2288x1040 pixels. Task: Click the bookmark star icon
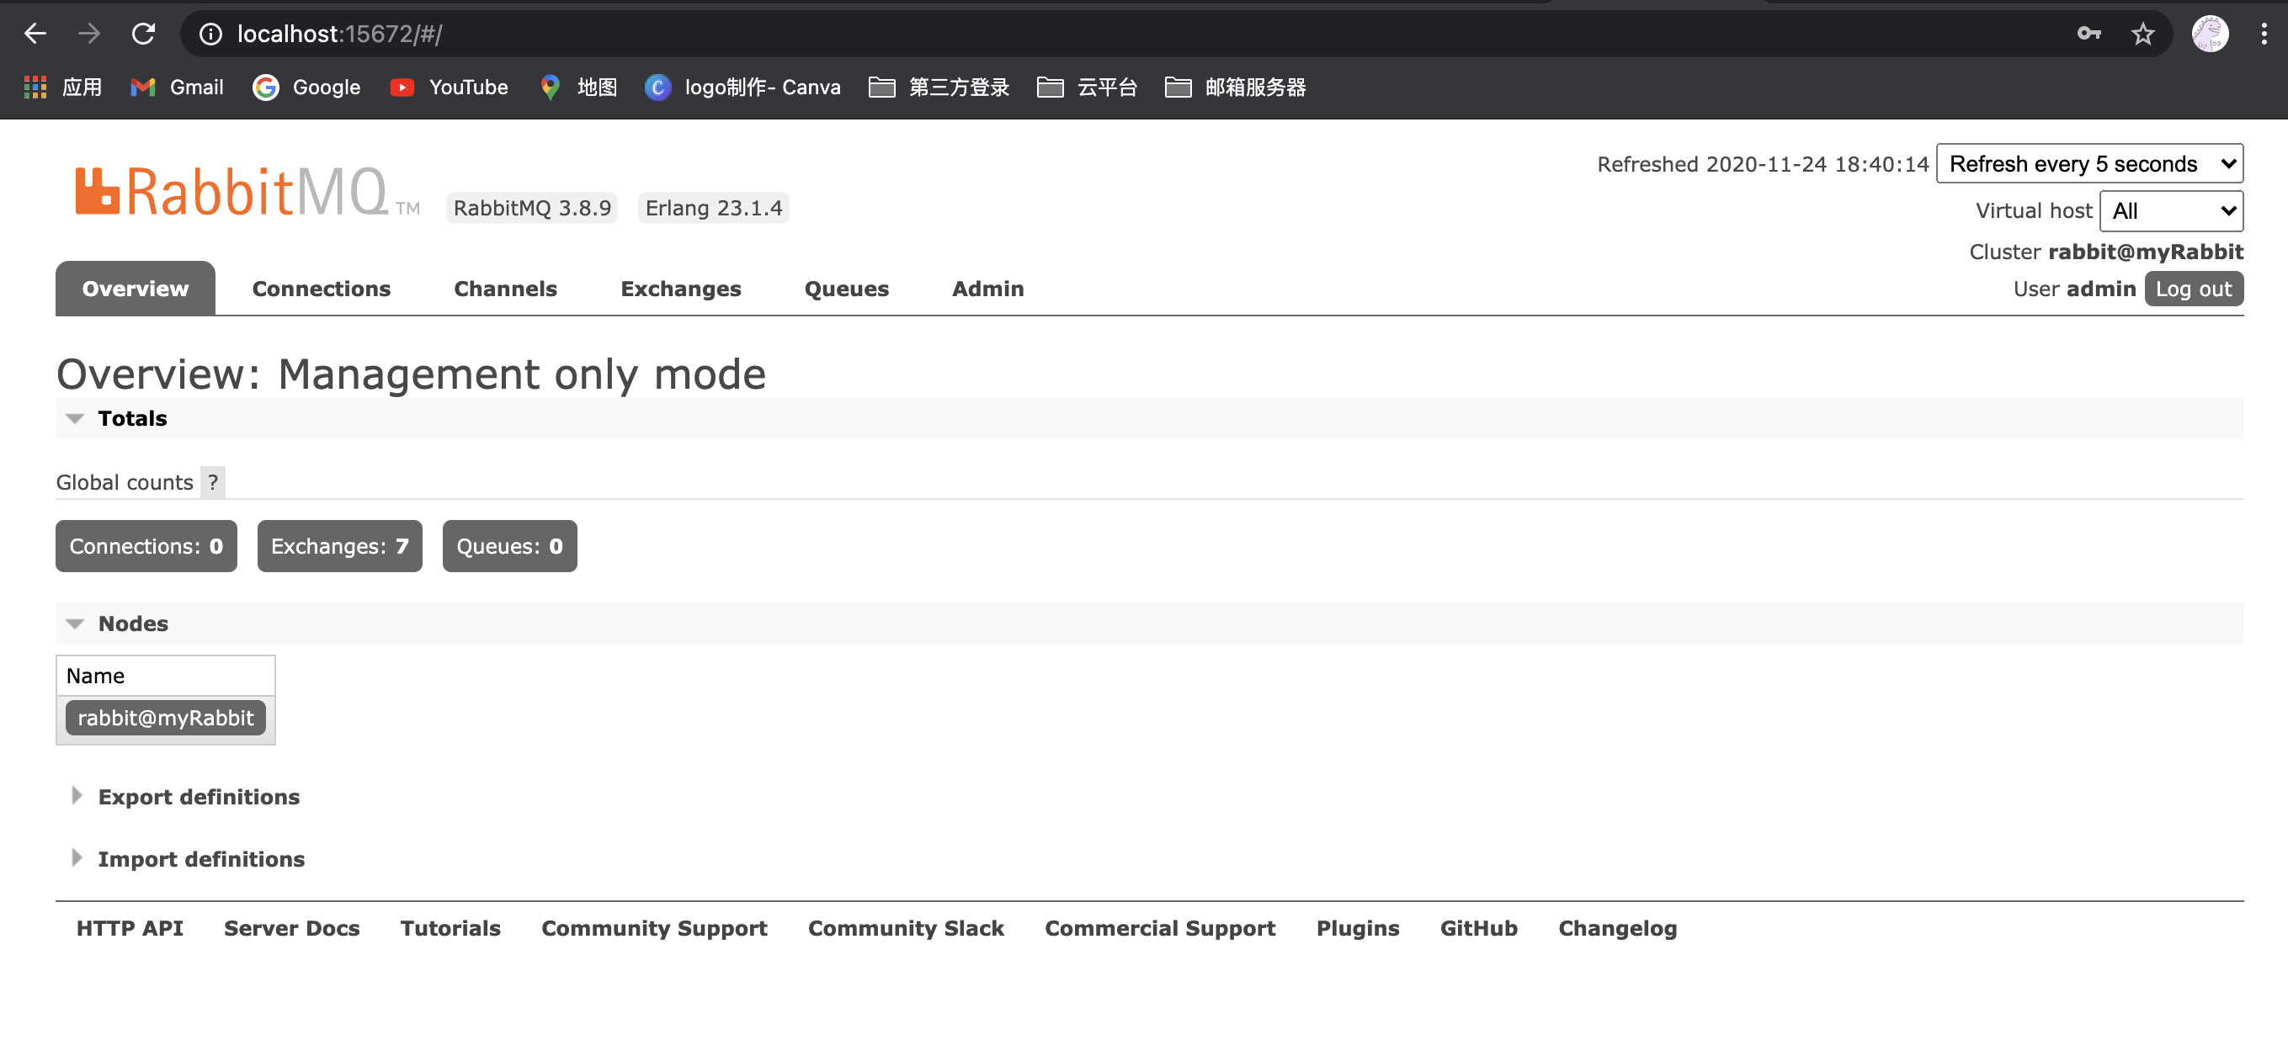coord(2142,34)
